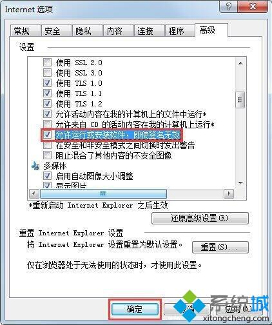
Task: Click the vertical scrollbar thumb
Action: (x=240, y=100)
